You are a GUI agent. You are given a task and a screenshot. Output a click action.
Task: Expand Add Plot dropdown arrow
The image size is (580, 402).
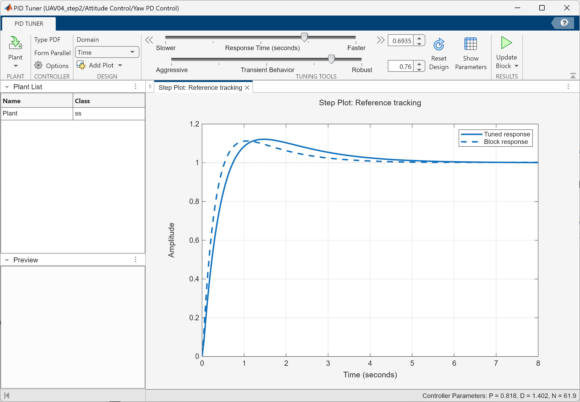[120, 65]
